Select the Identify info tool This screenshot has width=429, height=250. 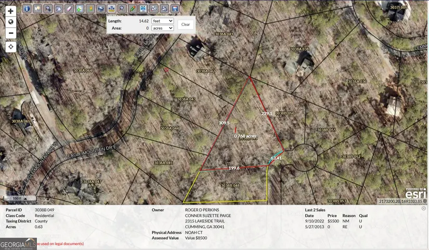[x=27, y=9]
